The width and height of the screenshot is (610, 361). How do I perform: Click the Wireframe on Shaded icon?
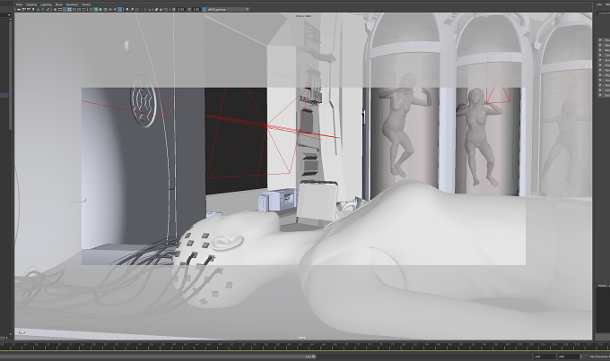tap(106, 9)
